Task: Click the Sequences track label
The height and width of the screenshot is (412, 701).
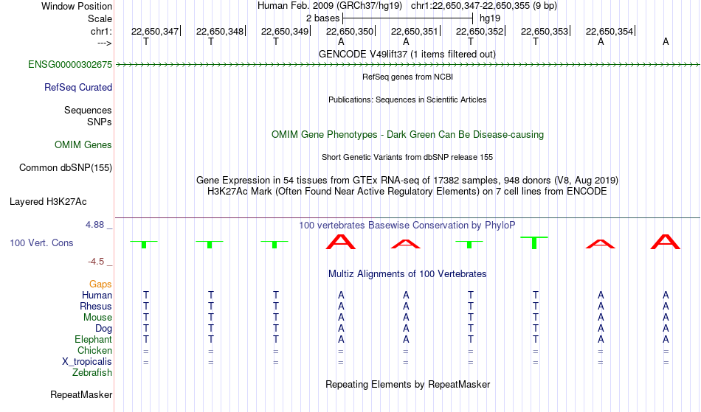Action: 88,111
